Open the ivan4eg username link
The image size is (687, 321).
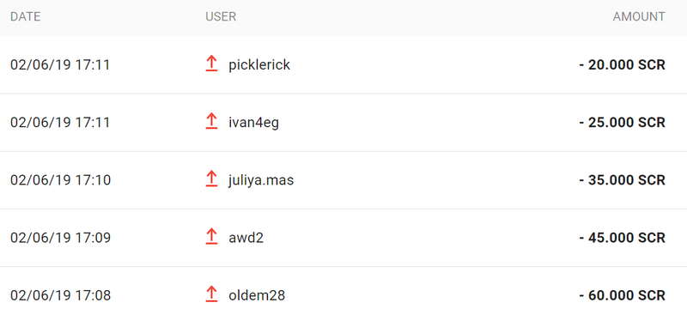tap(253, 123)
